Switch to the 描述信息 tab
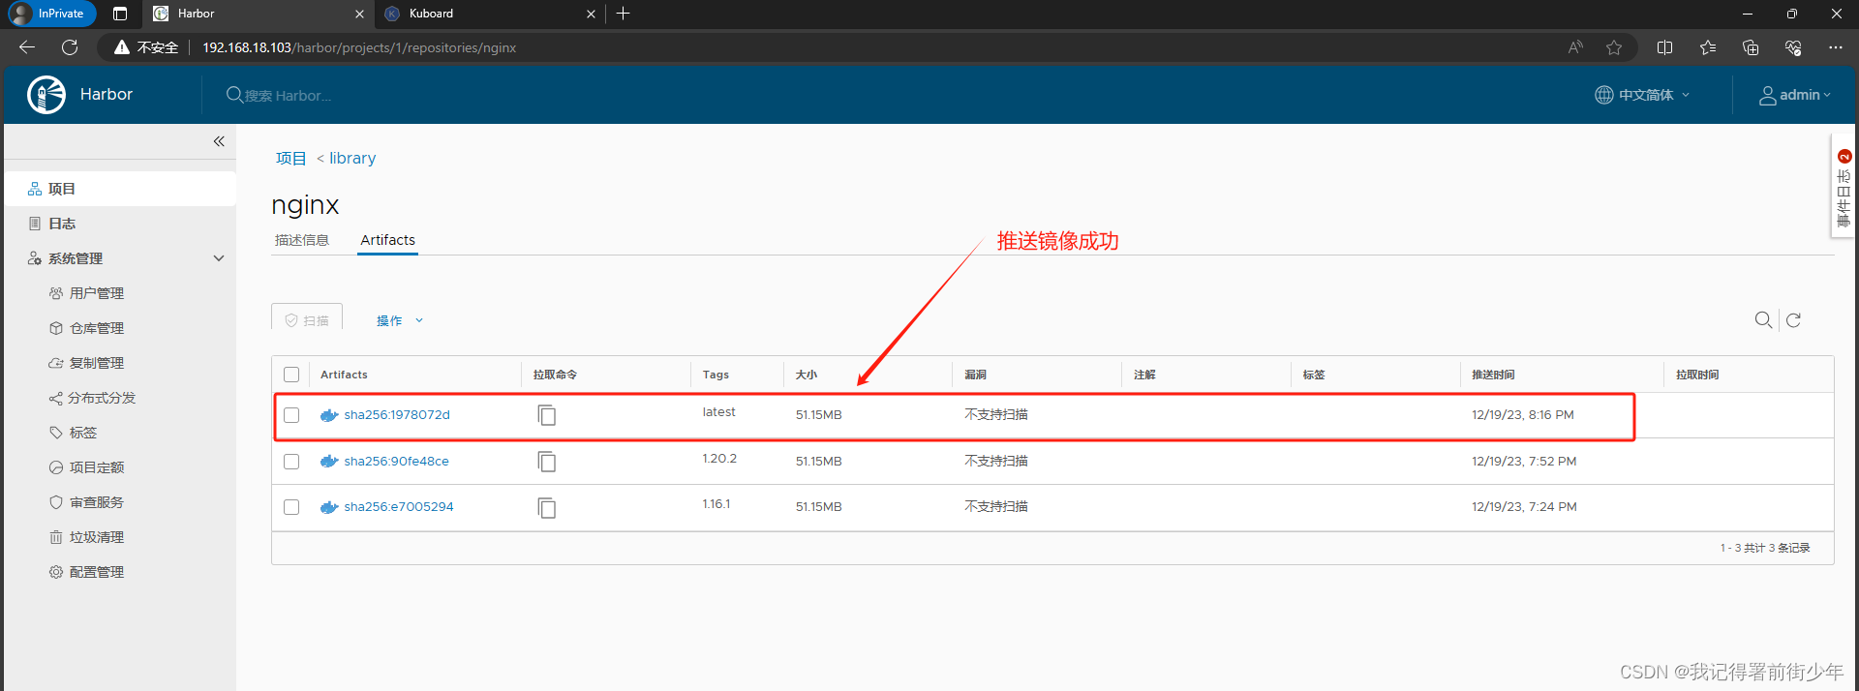 [x=302, y=240]
